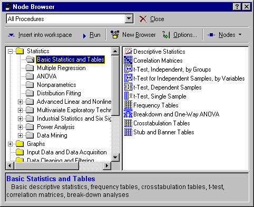Click the Node Browser title bar icon
Screen dimensions: 254x207
7,6
